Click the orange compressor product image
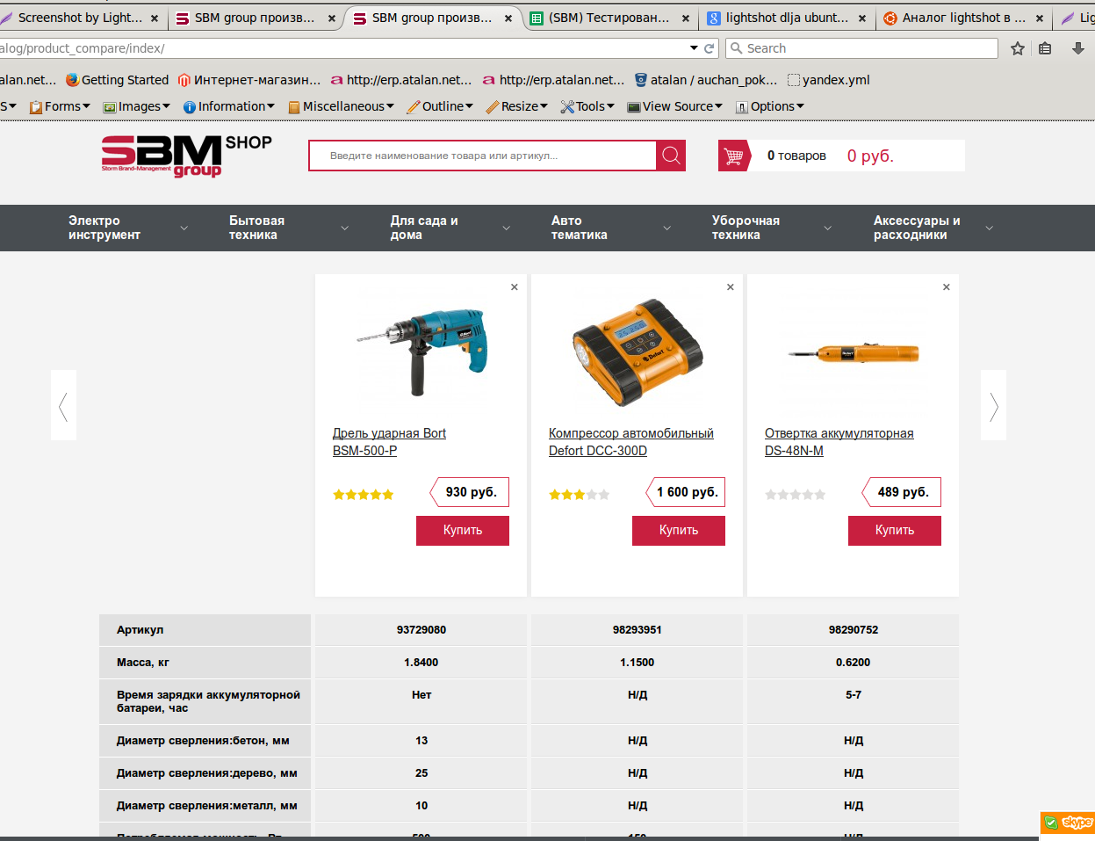The width and height of the screenshot is (1095, 841). [638, 352]
